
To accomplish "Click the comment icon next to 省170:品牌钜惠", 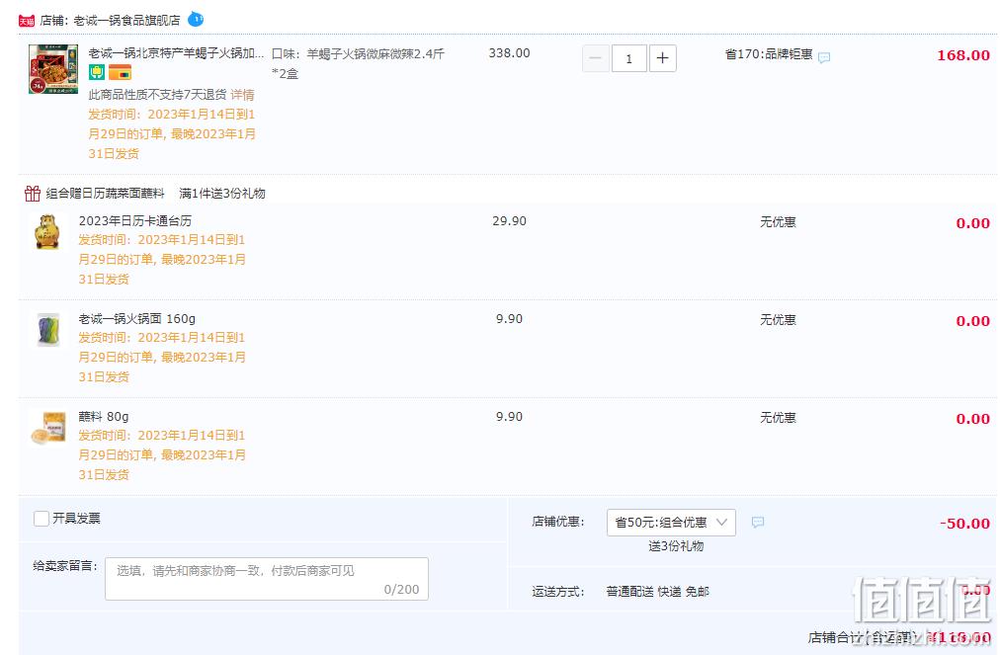I will tap(824, 57).
